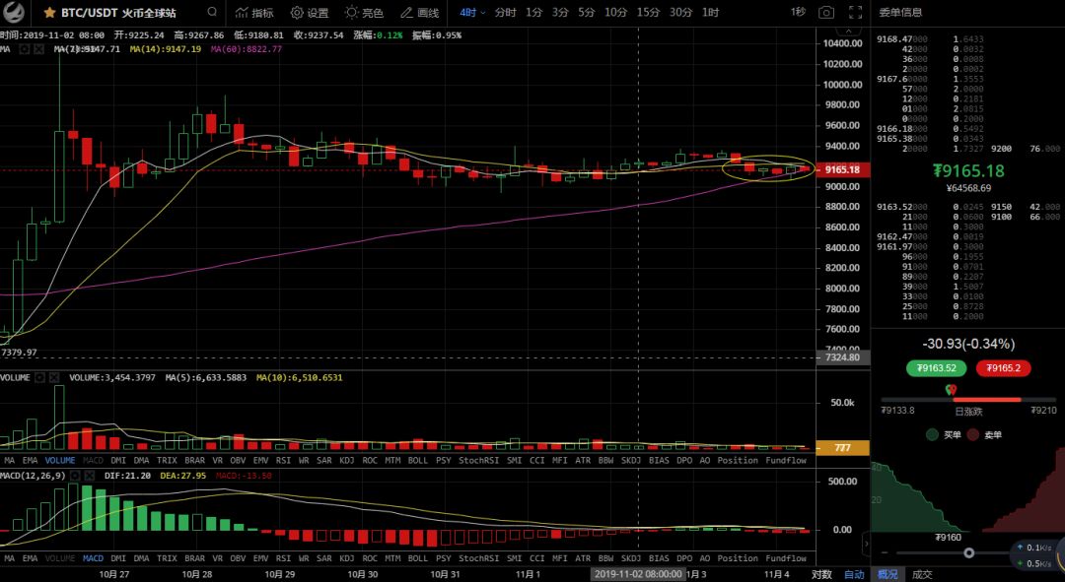Viewport: 1065px width, 582px height.
Task: Select the 1分 interval
Action: click(533, 13)
